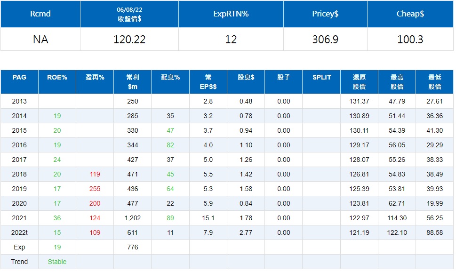Click the 120.22 closing price value
The height and width of the screenshot is (272, 456).
129,40
